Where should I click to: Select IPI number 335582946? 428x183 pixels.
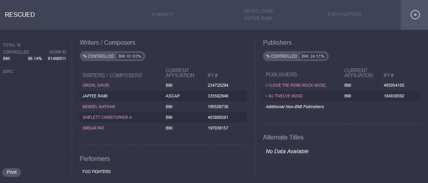click(x=218, y=96)
